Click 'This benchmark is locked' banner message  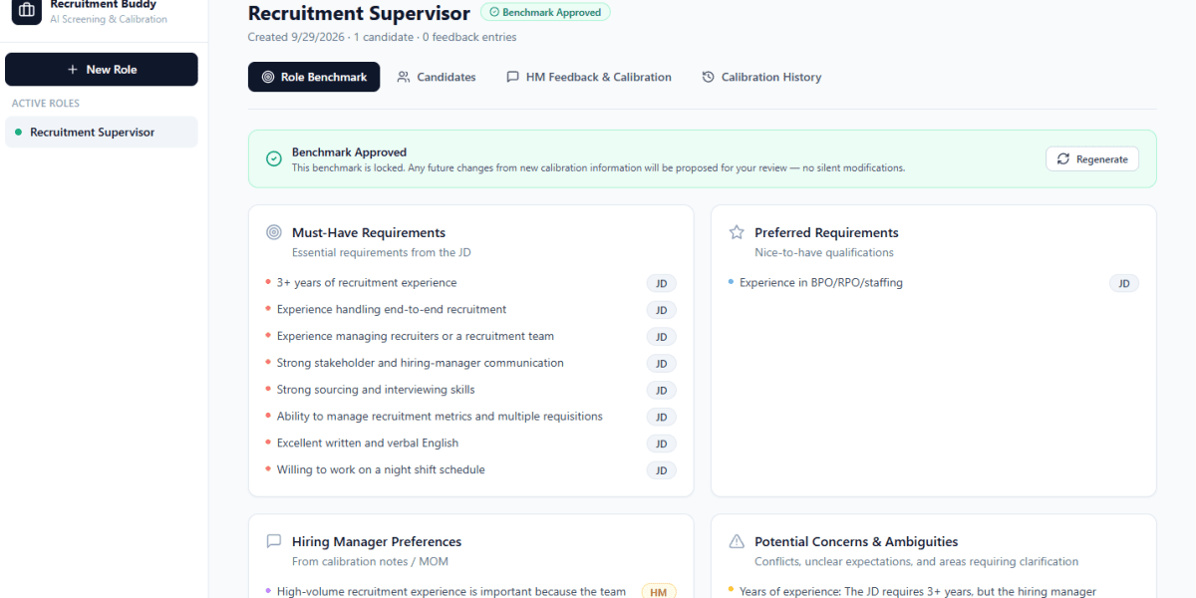click(x=598, y=168)
